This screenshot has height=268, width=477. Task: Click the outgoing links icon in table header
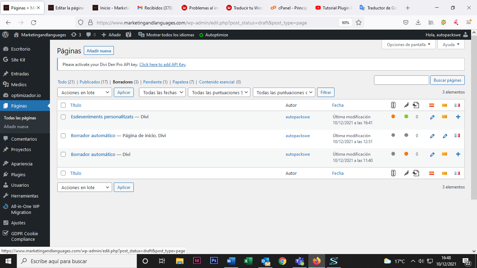(x=416, y=105)
